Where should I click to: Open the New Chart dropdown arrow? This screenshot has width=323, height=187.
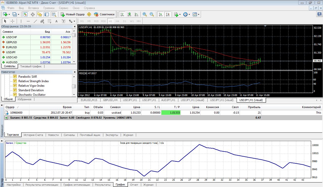point(9,14)
